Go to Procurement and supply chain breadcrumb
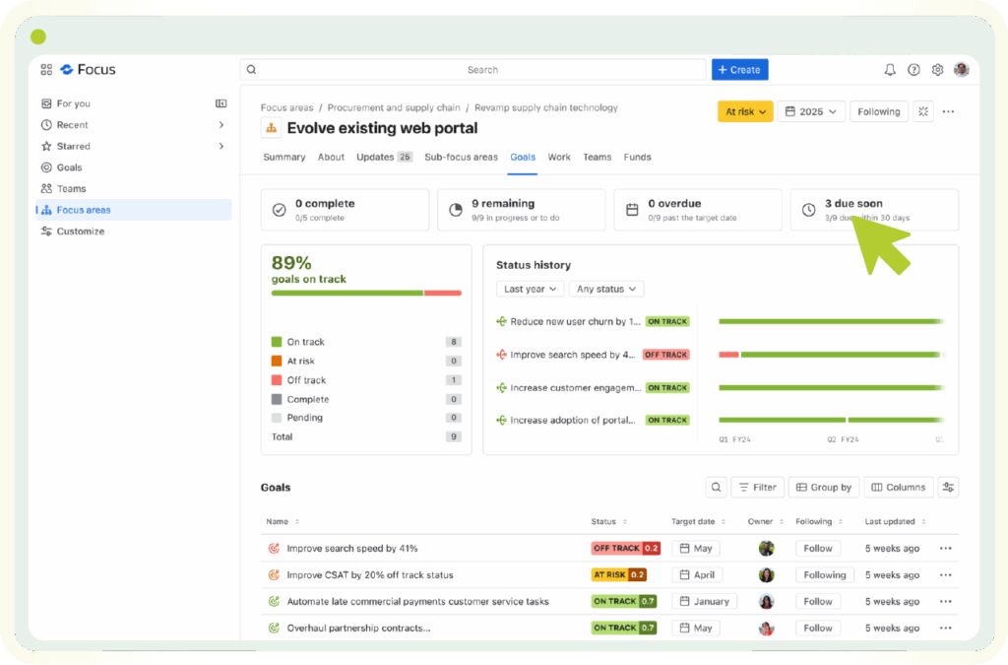 [x=394, y=107]
